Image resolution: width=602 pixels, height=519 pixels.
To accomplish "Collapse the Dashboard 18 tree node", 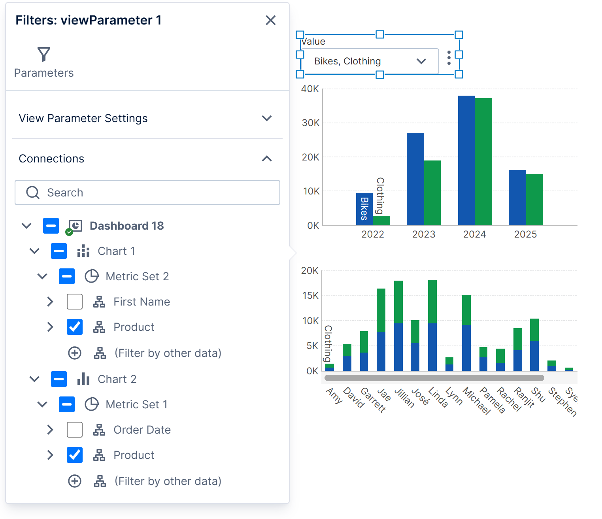I will tap(26, 226).
